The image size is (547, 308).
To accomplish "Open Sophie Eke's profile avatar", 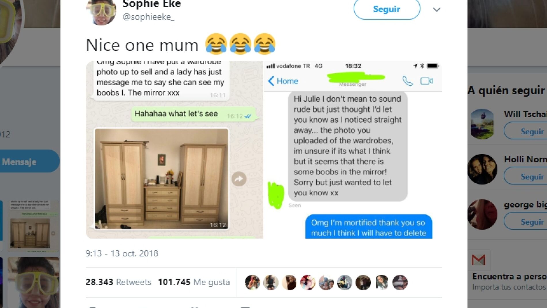I will (x=101, y=12).
